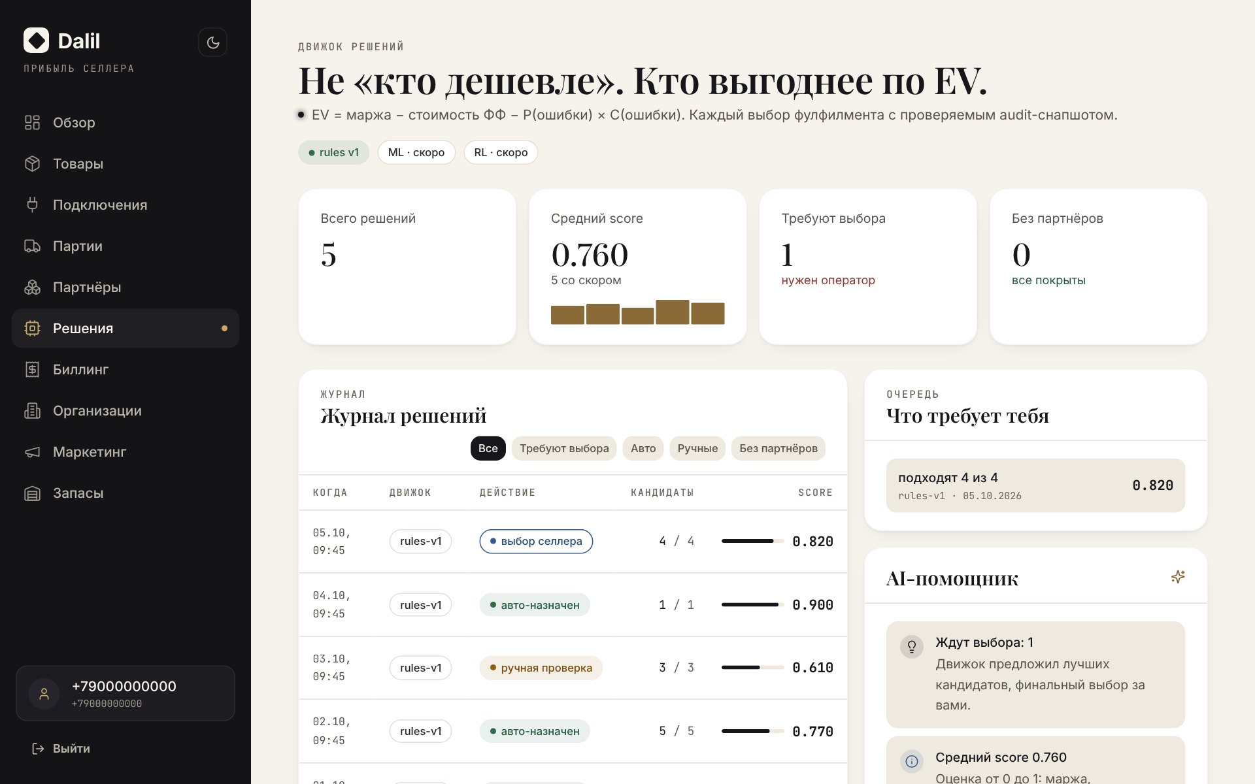Open the +79000000000 account card

[125, 693]
